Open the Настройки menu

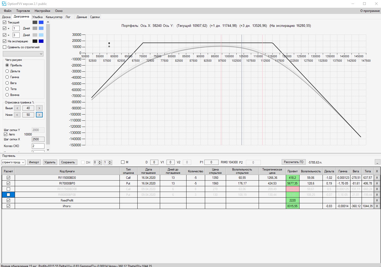(x=42, y=11)
